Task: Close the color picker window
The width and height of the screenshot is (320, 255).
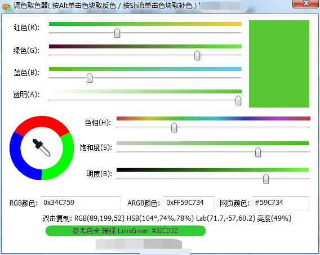Action: (305, 3)
